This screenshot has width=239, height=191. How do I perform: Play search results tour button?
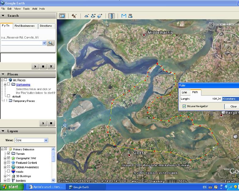pos(35,66)
